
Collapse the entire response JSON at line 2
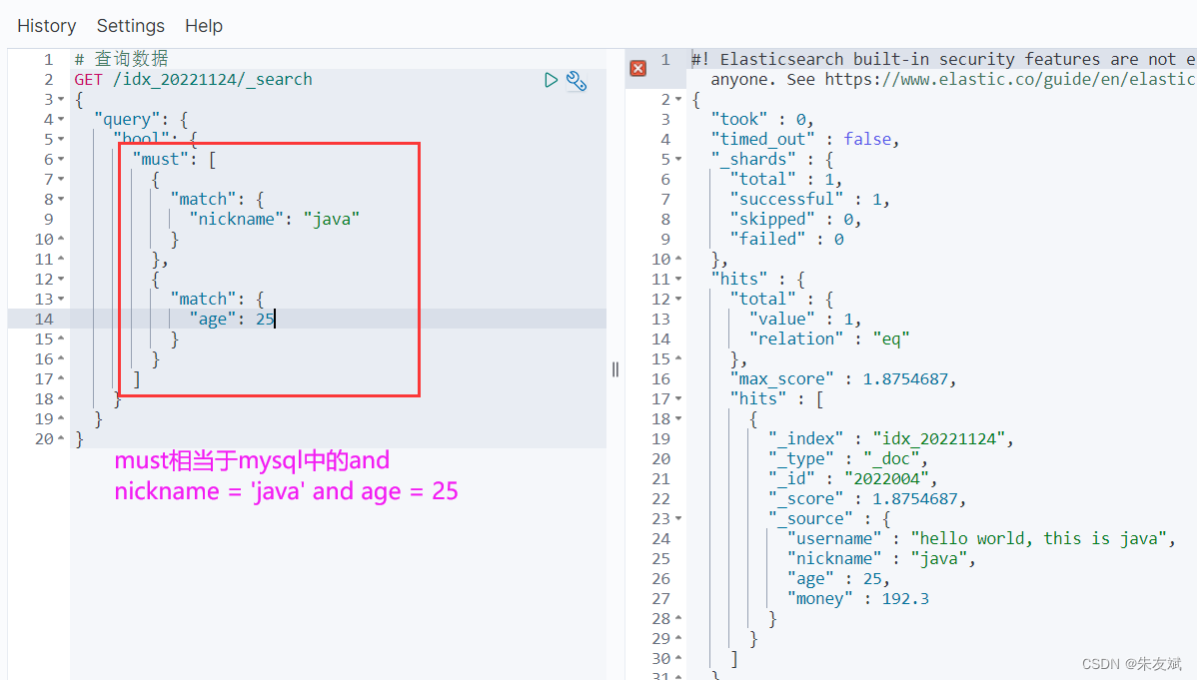tap(679, 98)
